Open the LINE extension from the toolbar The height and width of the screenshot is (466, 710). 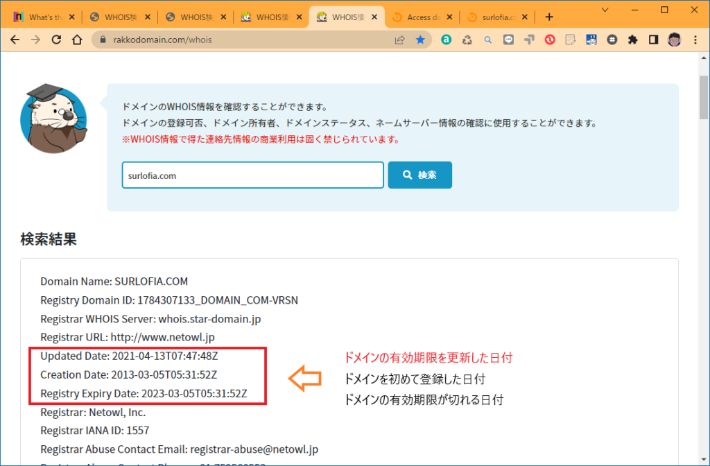point(508,40)
